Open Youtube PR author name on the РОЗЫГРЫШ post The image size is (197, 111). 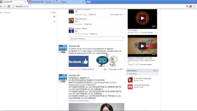[74, 75]
